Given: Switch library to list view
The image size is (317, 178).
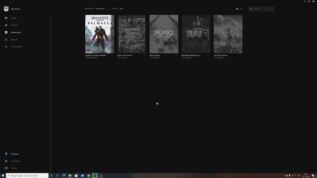Looking at the screenshot, I should (241, 9).
